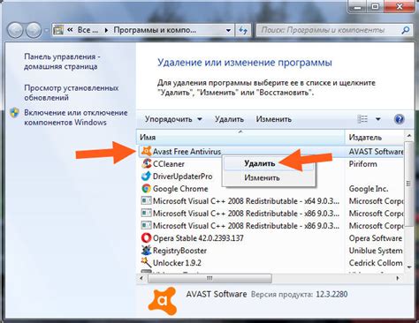Screen dimensions: 419x323
Task: Click the Opera Stable icon
Action: coord(147,238)
